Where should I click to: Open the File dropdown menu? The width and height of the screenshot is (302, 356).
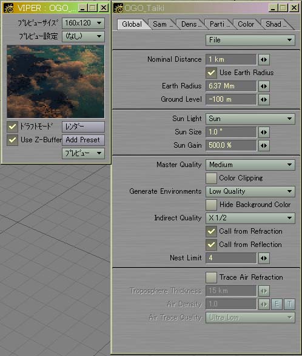pos(250,40)
